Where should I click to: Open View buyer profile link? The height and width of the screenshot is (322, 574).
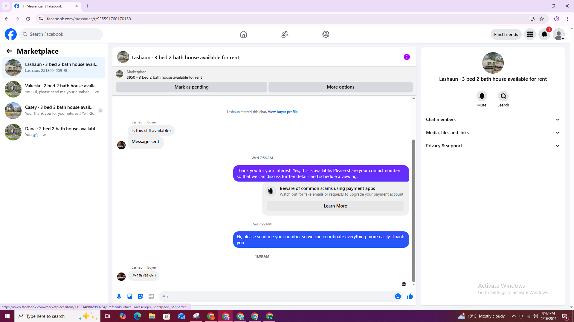tap(283, 112)
